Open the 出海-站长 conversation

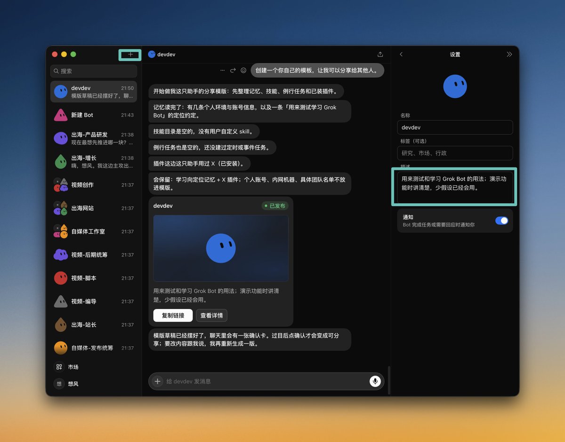94,325
